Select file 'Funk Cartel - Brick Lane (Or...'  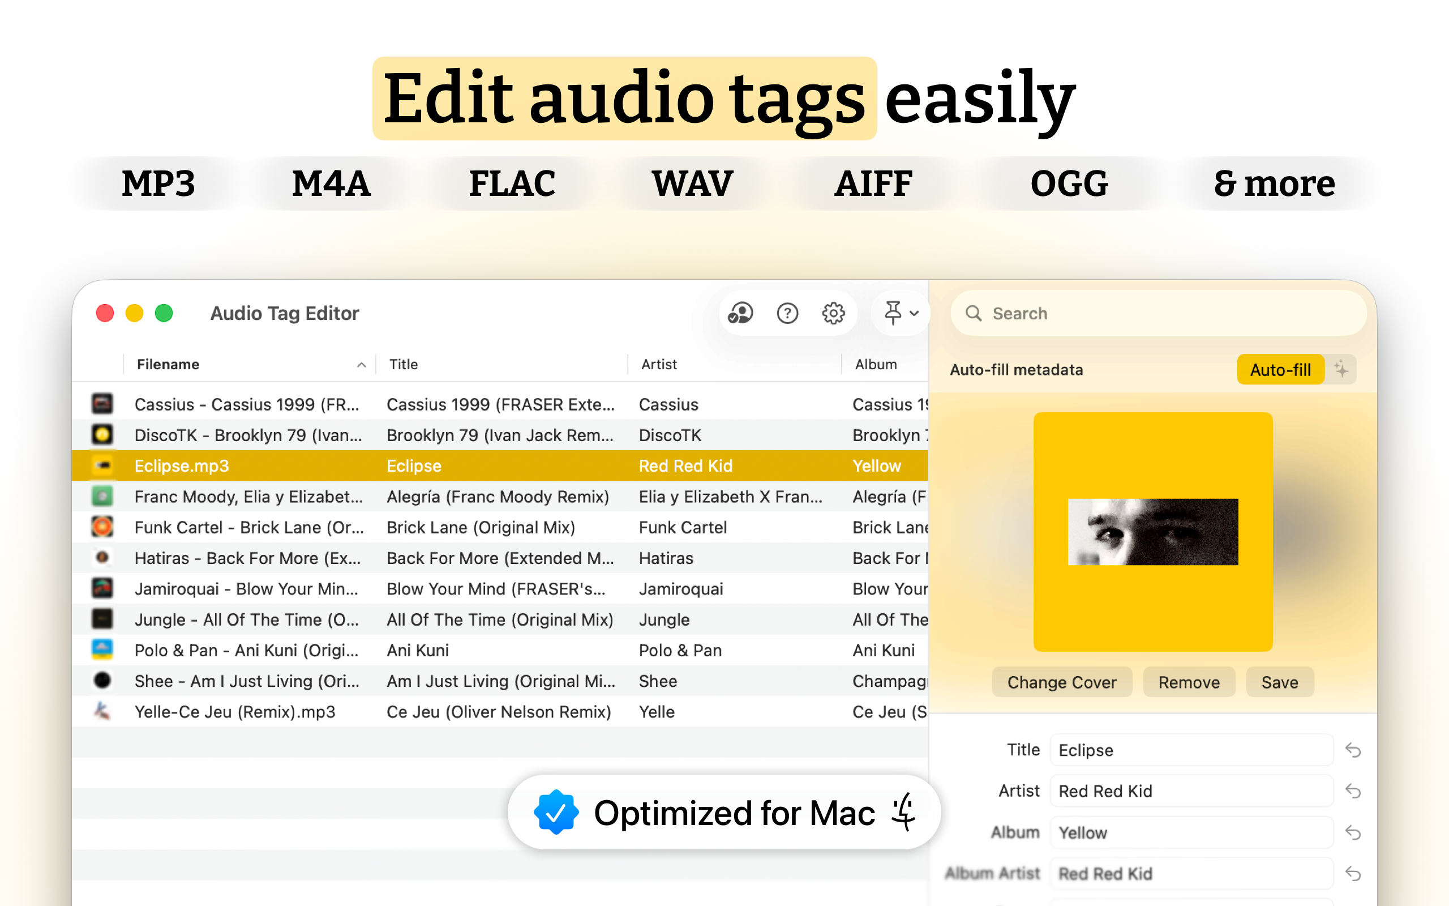[249, 527]
